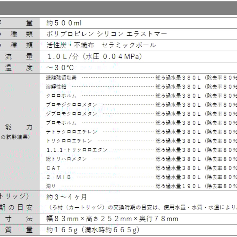The image size is (237, 237).
Task: Click the 溶解性鉛 row label
Action: pos(56,87)
